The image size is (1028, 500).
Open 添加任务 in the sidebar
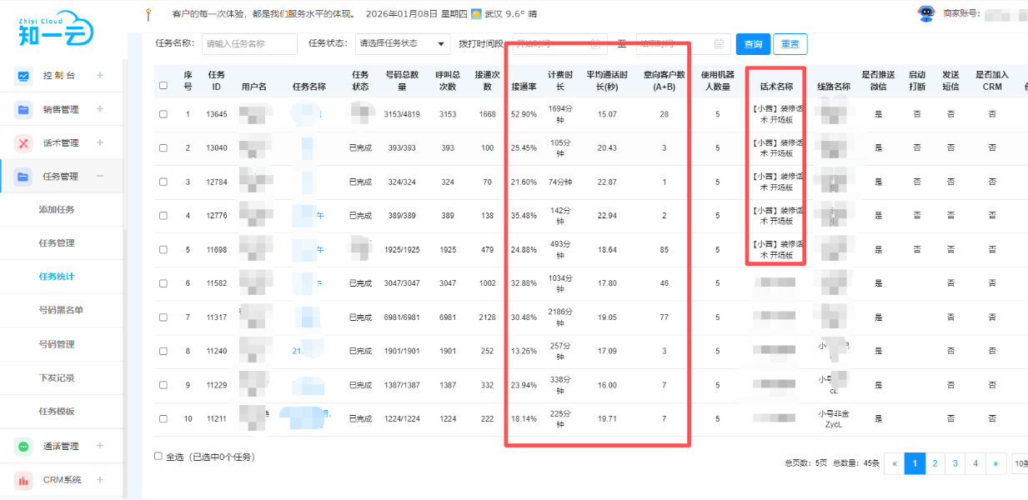click(x=57, y=209)
